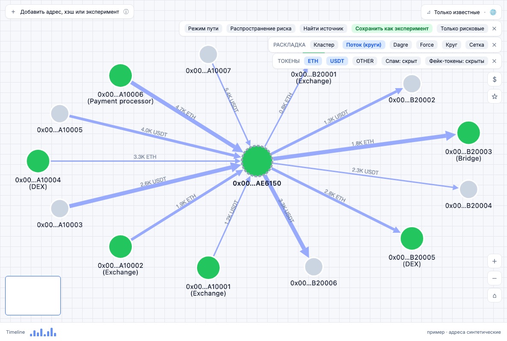This screenshot has width=507, height=341.
Task: Click the 2.8K ETH edge label
Action: (x=335, y=196)
